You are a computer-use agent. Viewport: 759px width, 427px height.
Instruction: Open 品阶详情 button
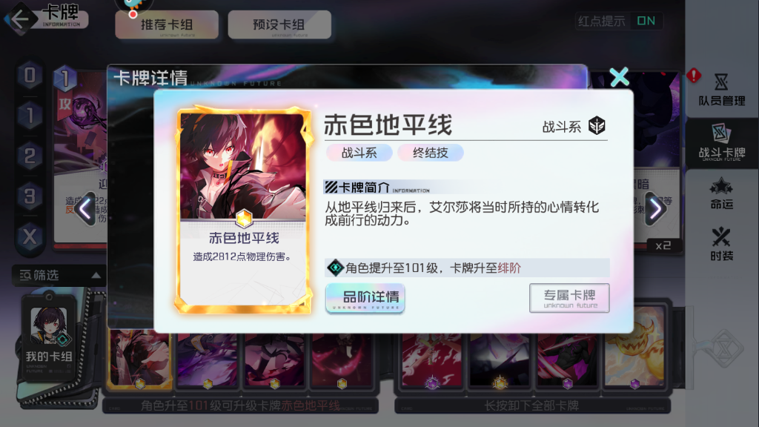pos(365,298)
